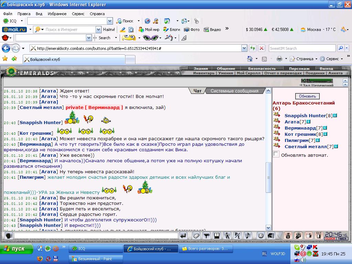Open the Справка menu
Image resolution: width=352 pixels, height=264 pixels.
(x=97, y=14)
